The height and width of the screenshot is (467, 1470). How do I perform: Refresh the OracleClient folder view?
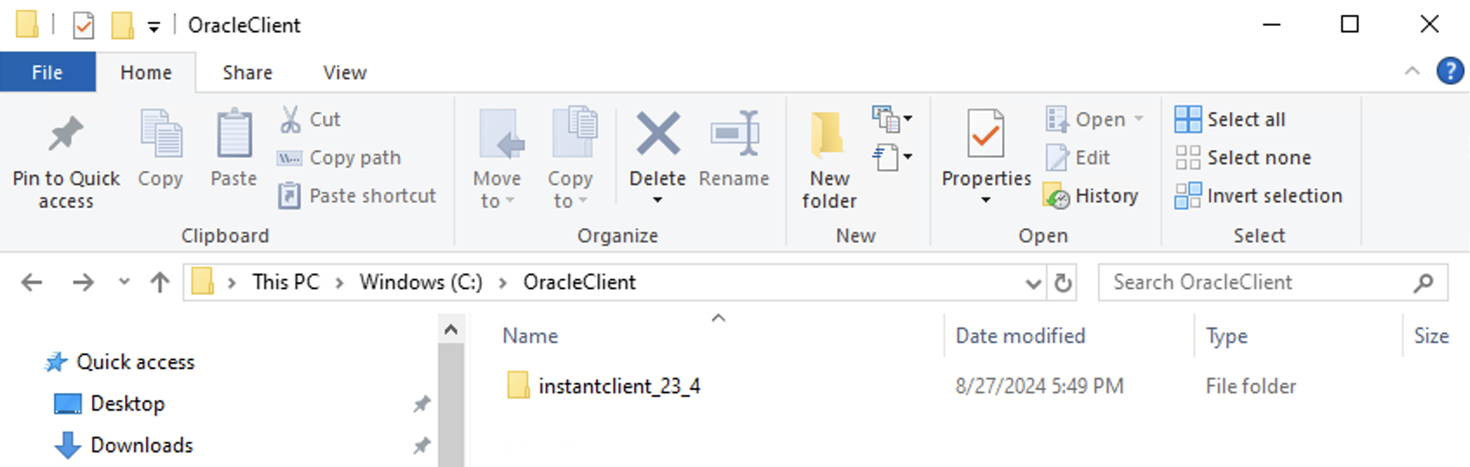pos(1063,283)
